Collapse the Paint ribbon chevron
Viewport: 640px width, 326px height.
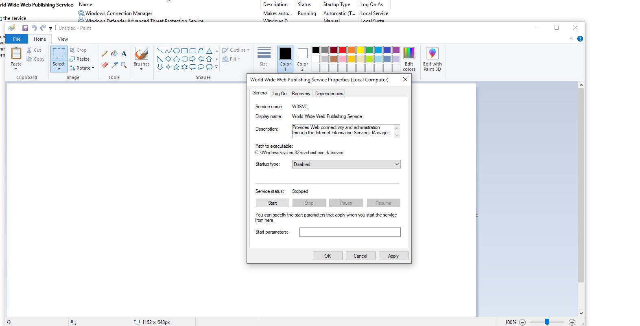571,39
